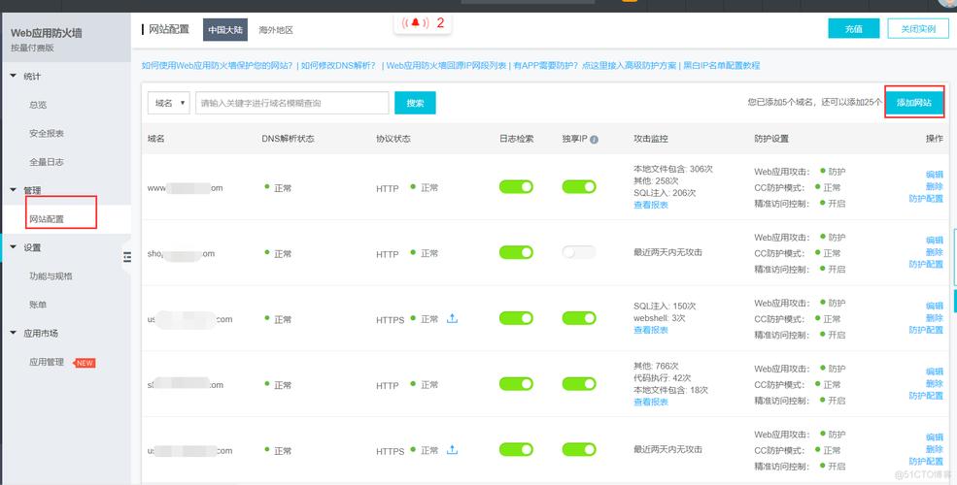957x485 pixels.
Task: Collapse the 管理 sidebar section
Action: [14, 190]
